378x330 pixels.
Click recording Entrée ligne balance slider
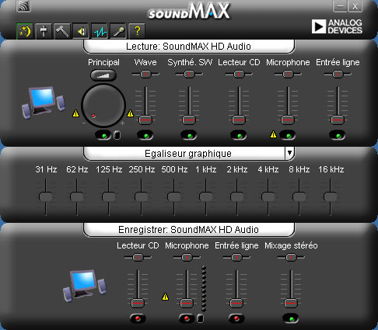[236, 258]
